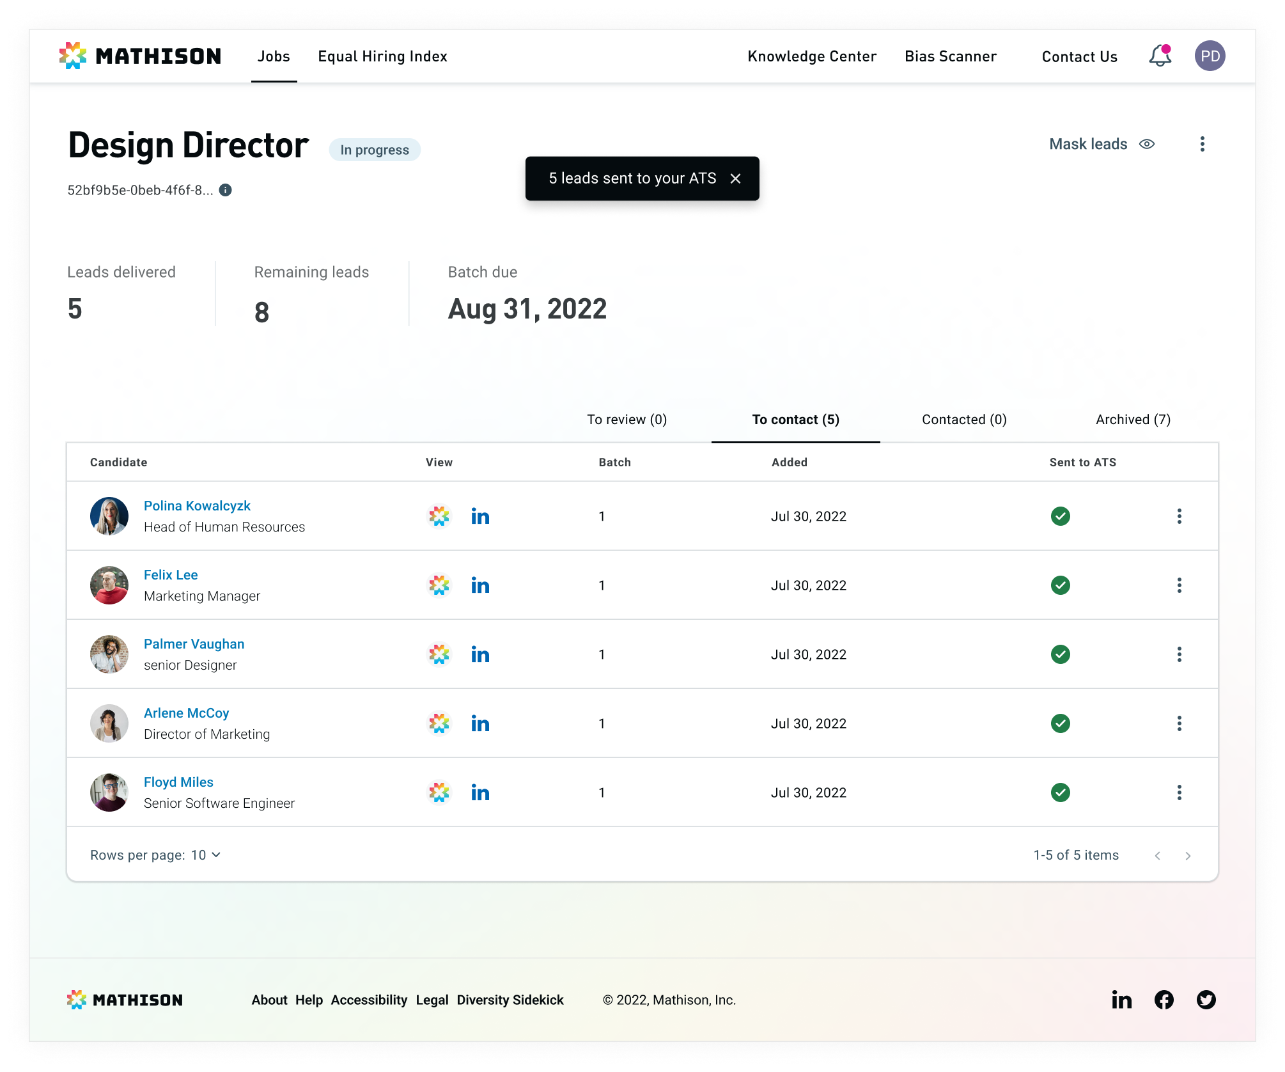
Task: View Felix Lee's Mathison profile icon
Action: click(439, 585)
